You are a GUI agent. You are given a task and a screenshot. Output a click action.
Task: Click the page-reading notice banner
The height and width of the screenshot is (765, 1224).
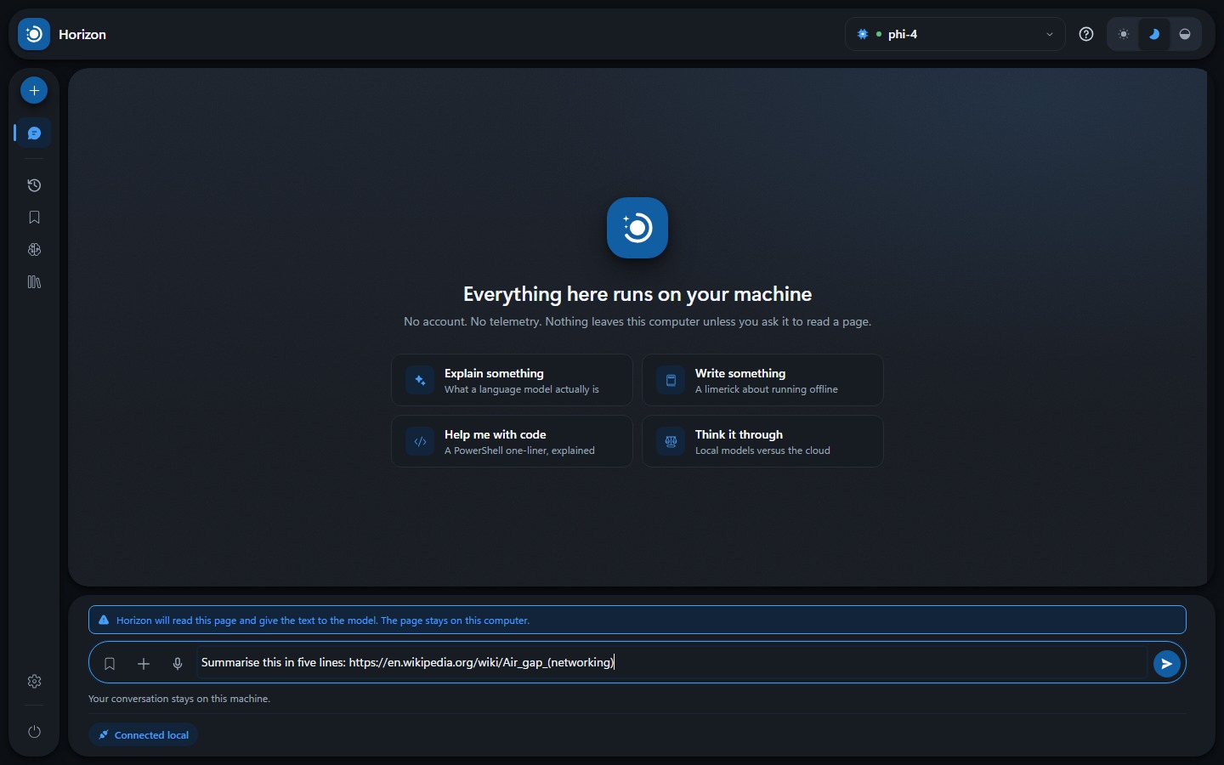coord(637,620)
